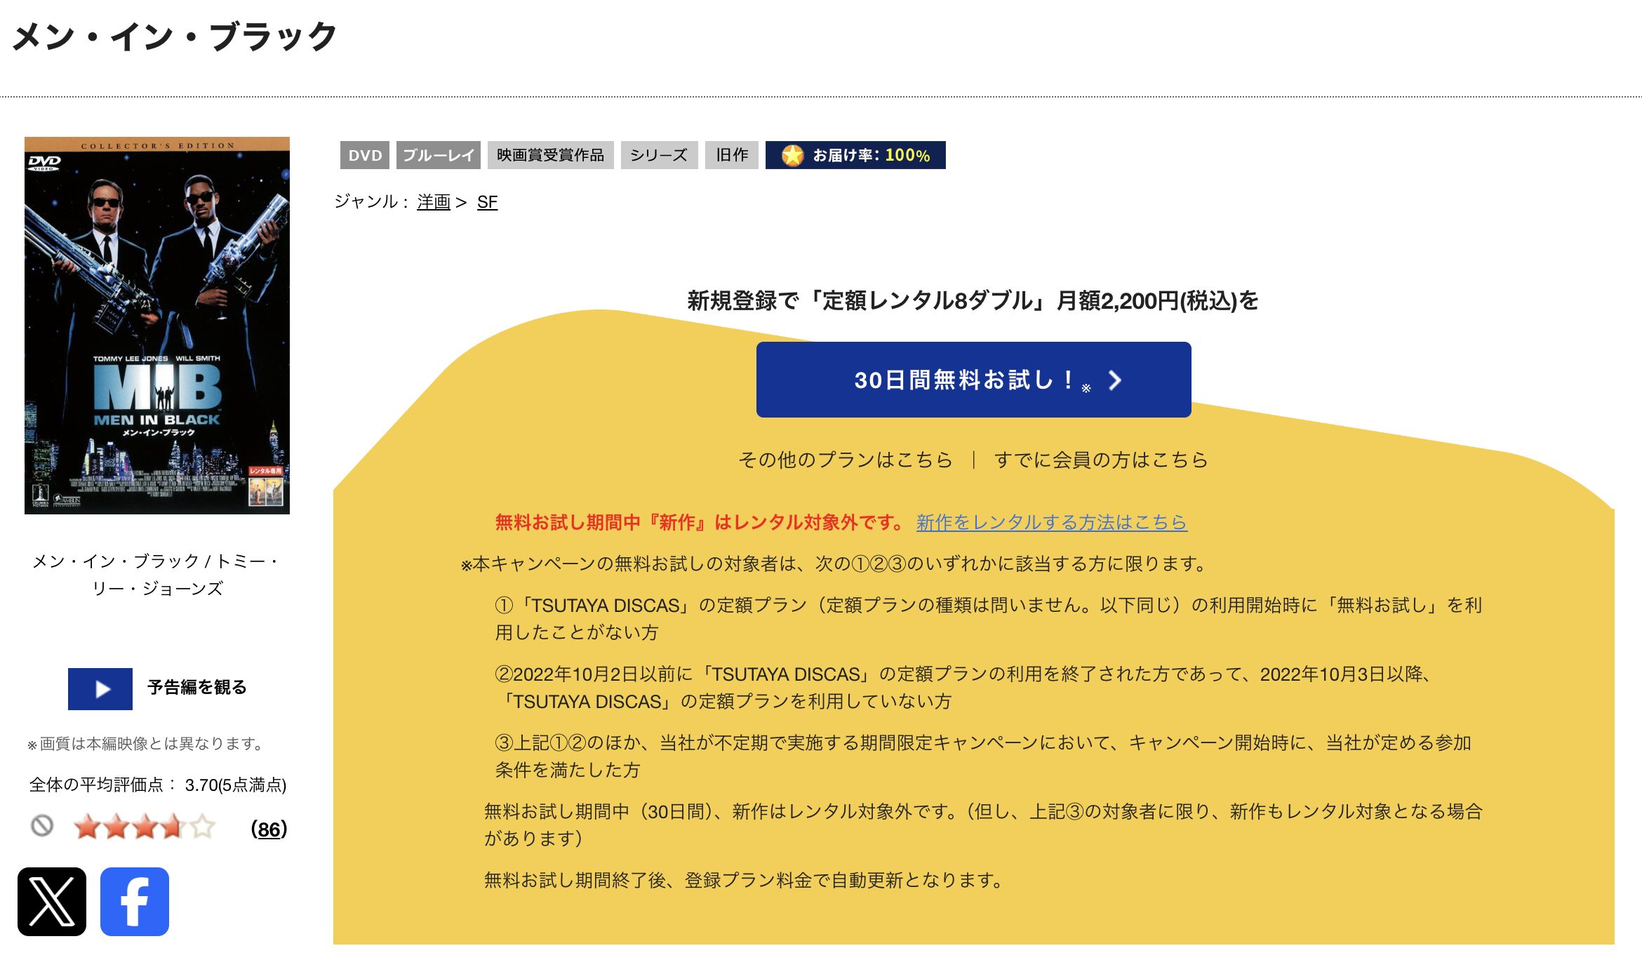
Task: Open the 86 reviews link
Action: pos(269,829)
